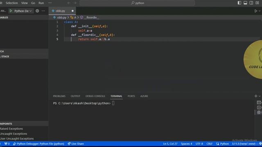The image size is (262, 147).
Task: Open Python De configuration dropdown
Action: pos(23,11)
